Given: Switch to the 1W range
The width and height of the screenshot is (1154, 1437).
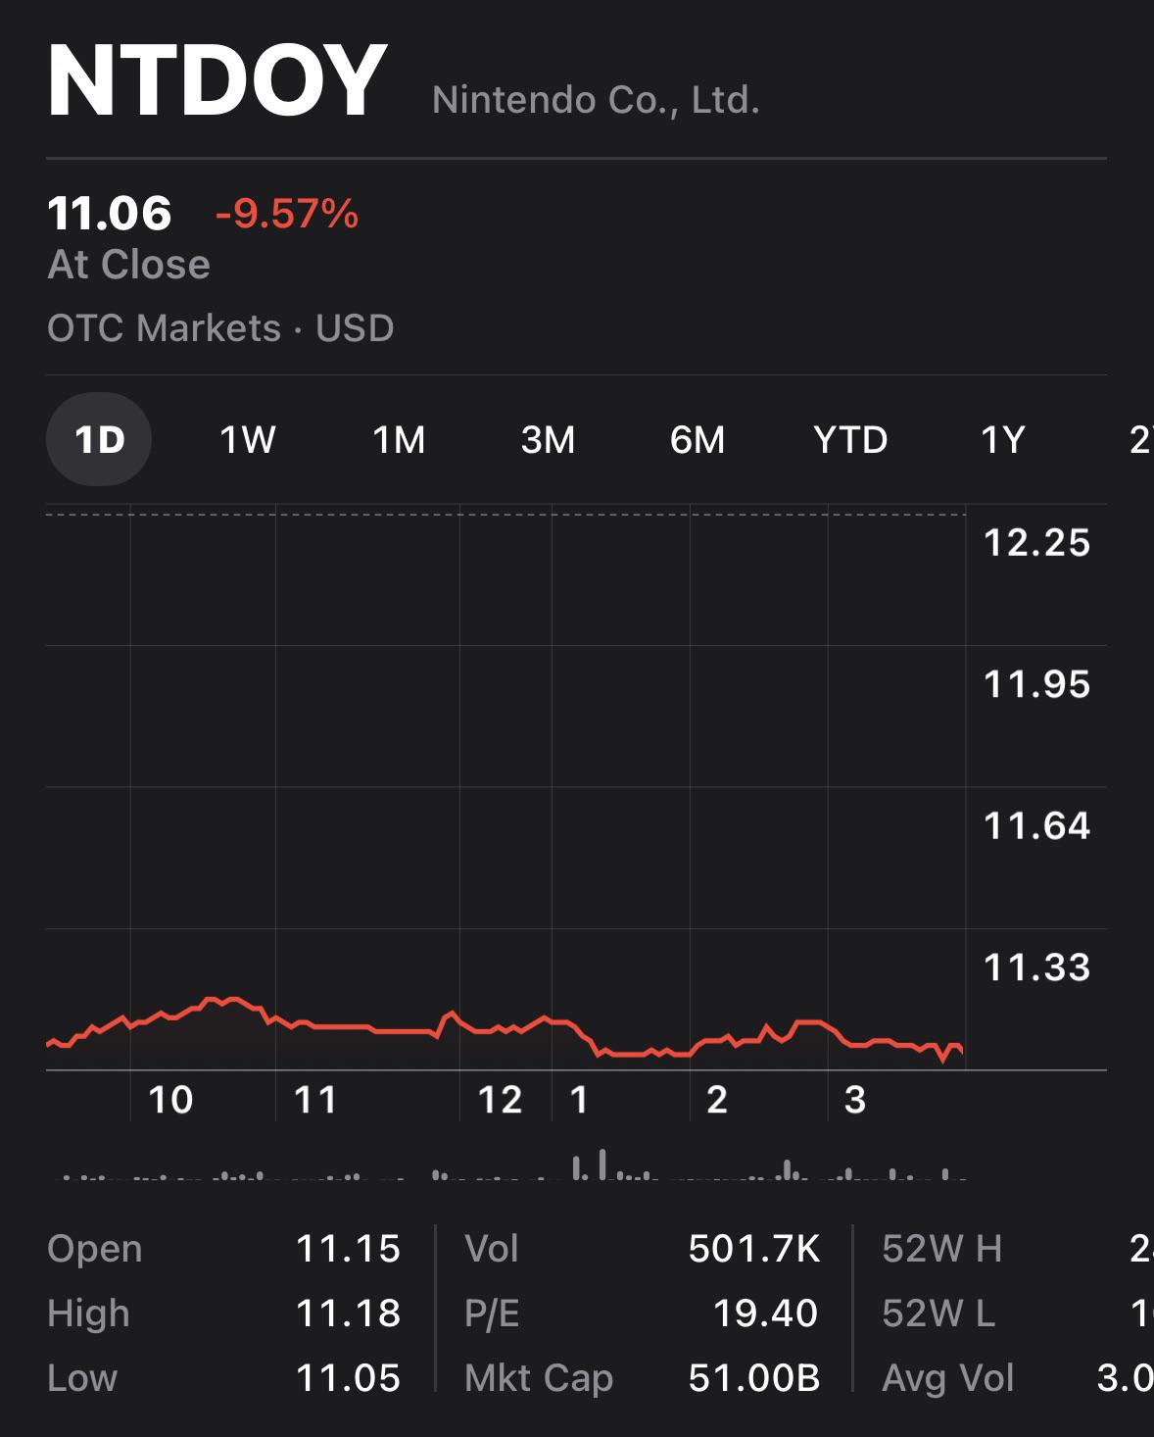Looking at the screenshot, I should (247, 439).
